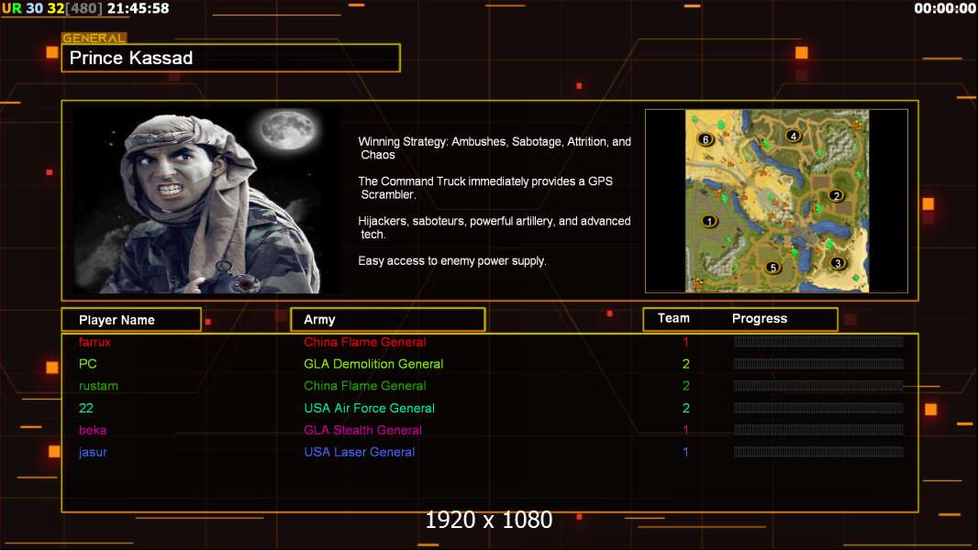The width and height of the screenshot is (978, 550).
Task: Click the GENERAL label above name
Action: (x=94, y=38)
